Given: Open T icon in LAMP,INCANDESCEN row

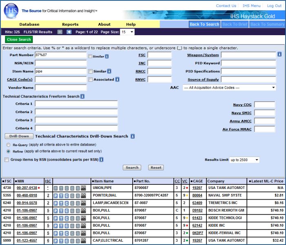Looking at the screenshot, I should pyautogui.click(x=61, y=203).
